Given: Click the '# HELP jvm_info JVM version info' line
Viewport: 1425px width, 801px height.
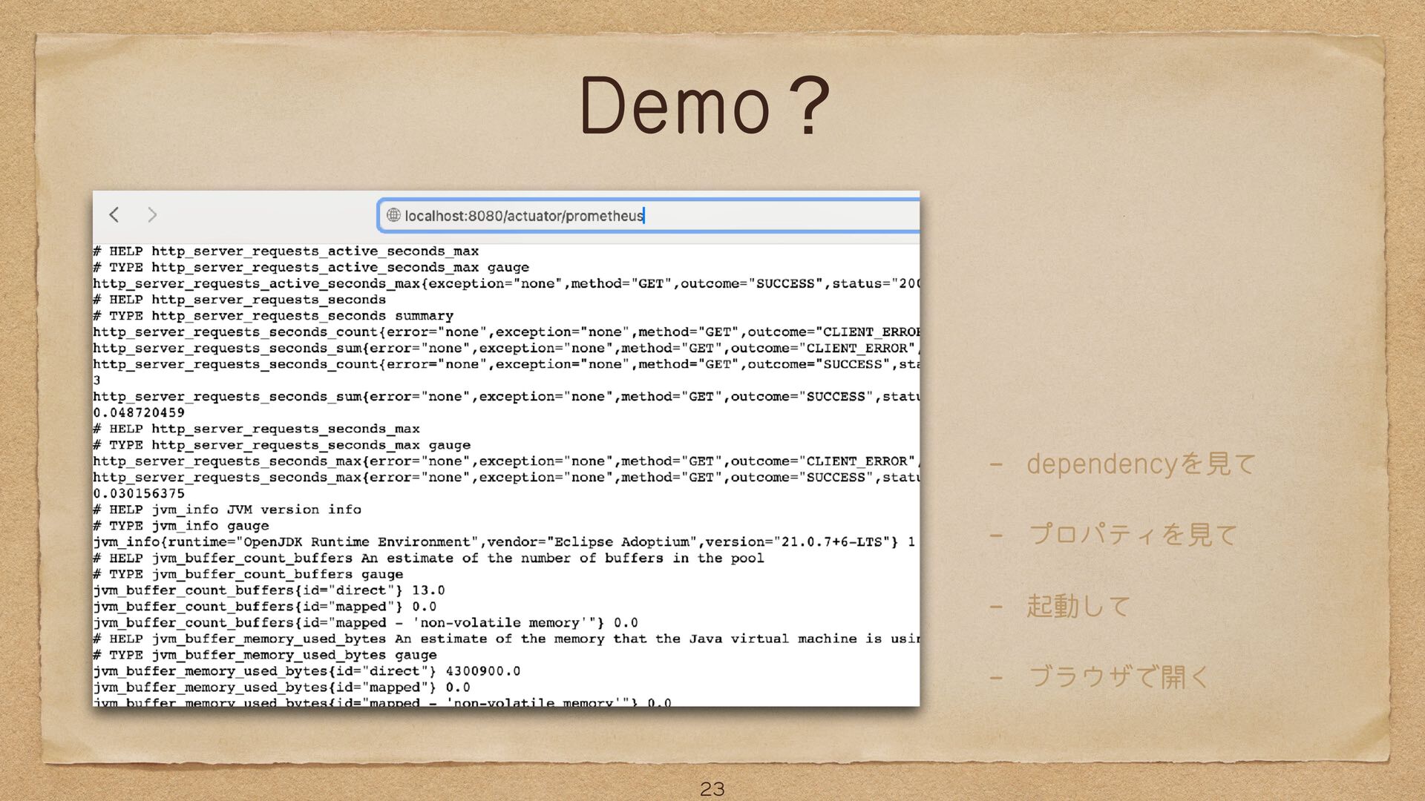Looking at the screenshot, I should pyautogui.click(x=227, y=510).
